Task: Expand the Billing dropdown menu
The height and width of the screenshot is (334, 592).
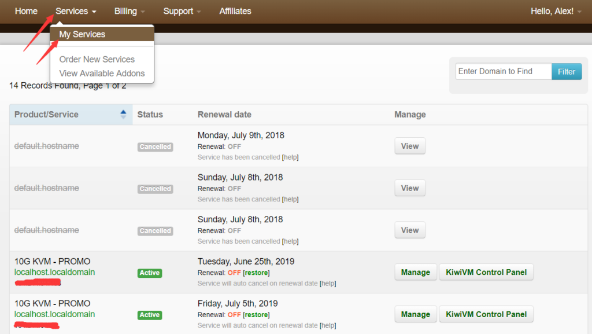Action: pos(129,11)
